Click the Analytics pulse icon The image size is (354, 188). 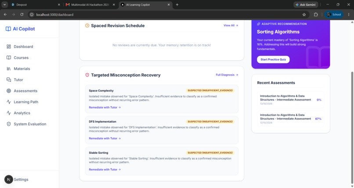(9, 113)
